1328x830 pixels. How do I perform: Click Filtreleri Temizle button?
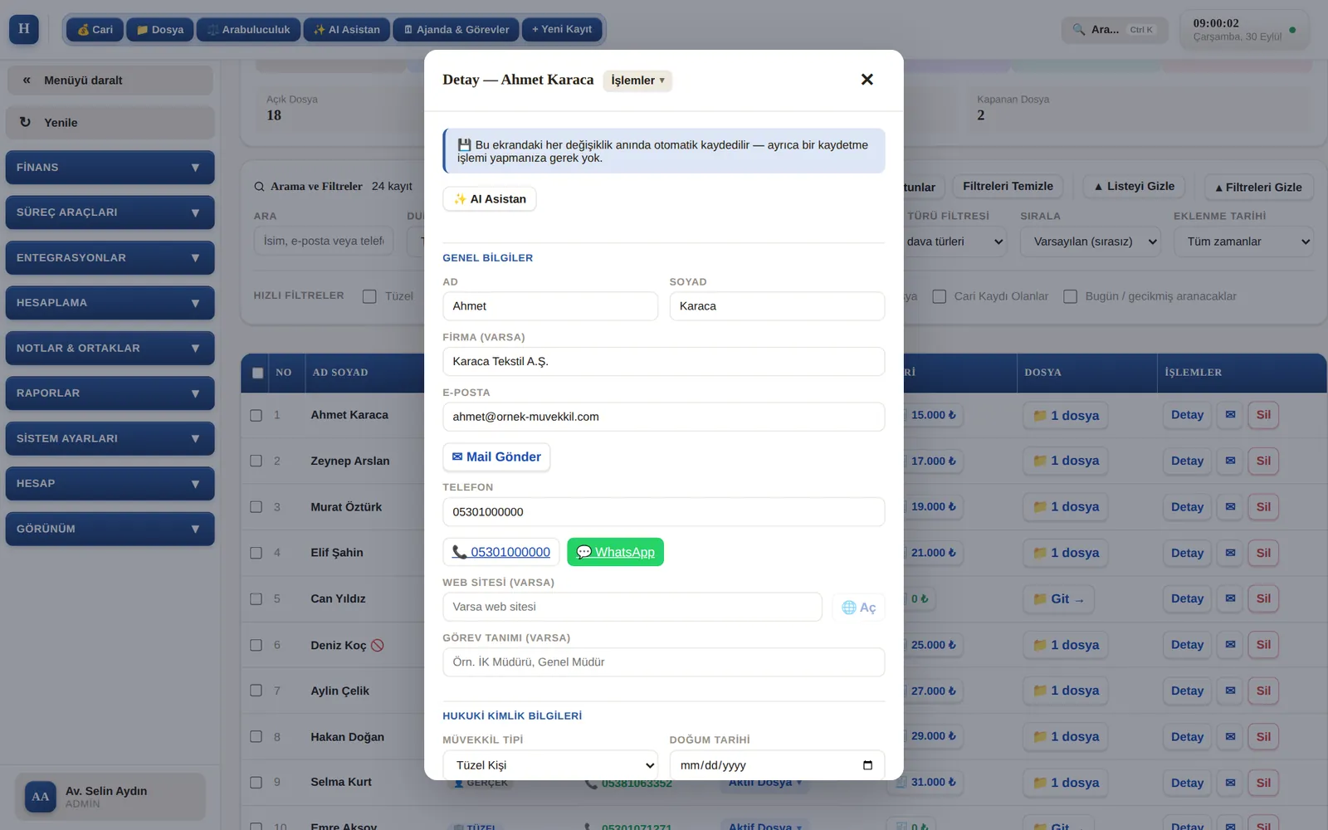[1008, 187]
